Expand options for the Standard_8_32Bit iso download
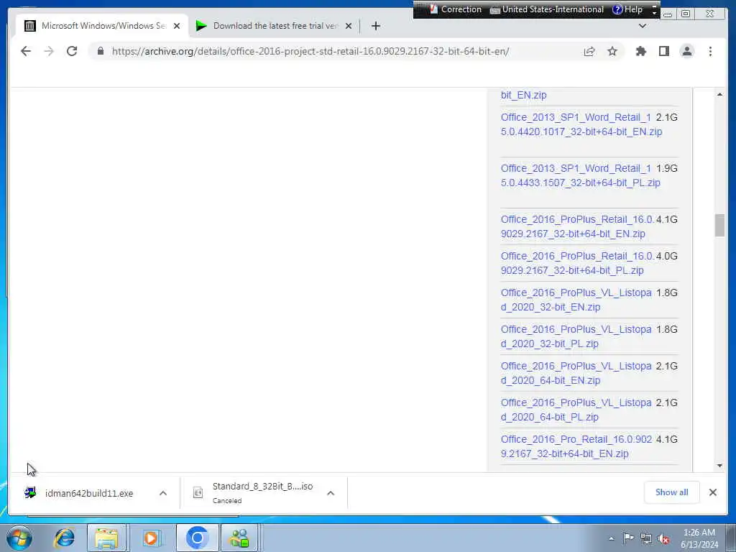 (331, 493)
